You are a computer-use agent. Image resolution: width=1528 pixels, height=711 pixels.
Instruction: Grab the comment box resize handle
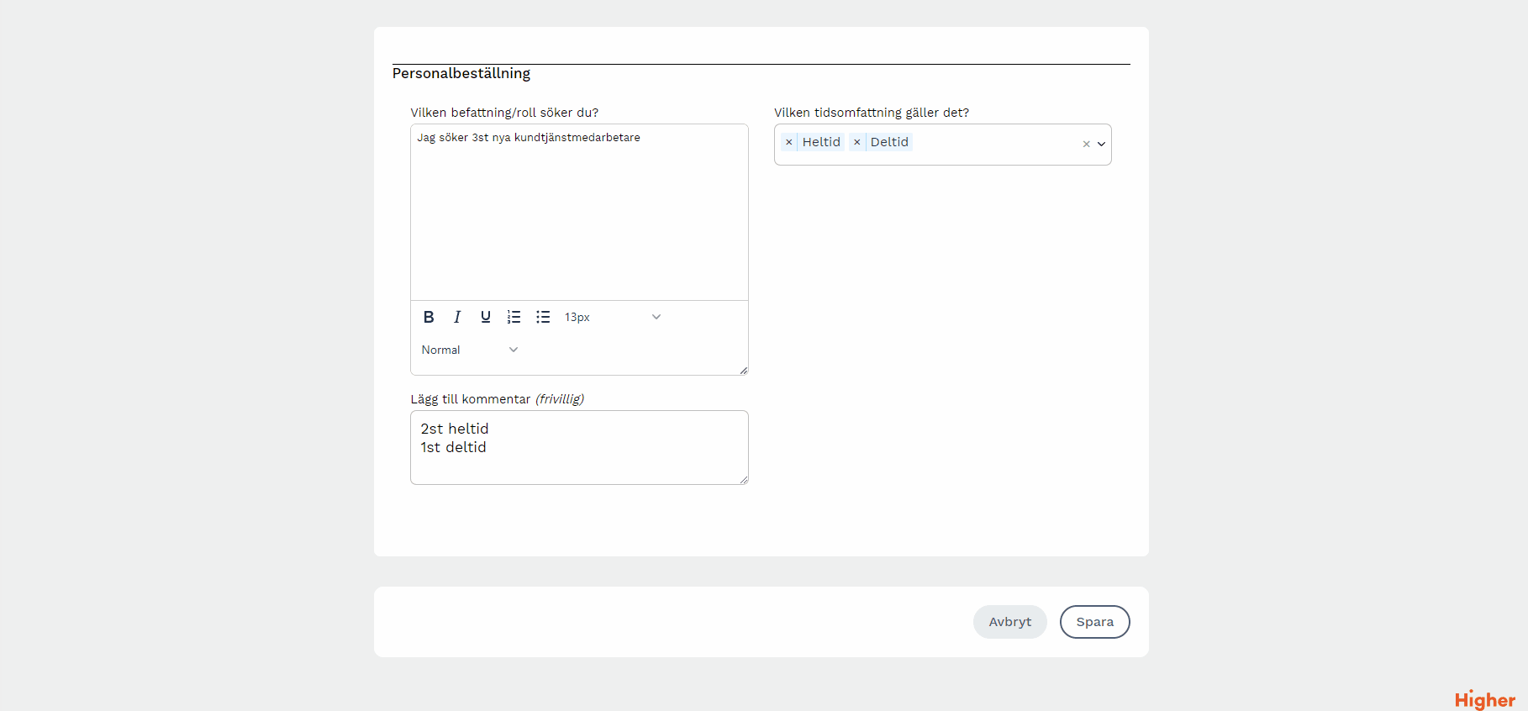click(744, 480)
